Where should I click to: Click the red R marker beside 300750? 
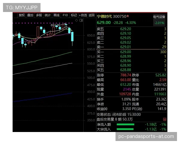coord(128,16)
